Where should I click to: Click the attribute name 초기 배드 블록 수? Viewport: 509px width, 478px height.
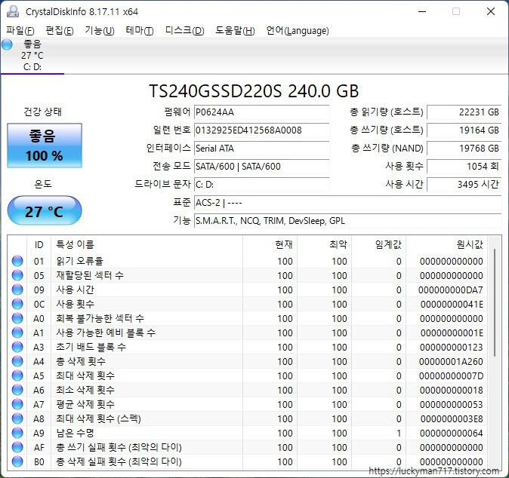91,347
